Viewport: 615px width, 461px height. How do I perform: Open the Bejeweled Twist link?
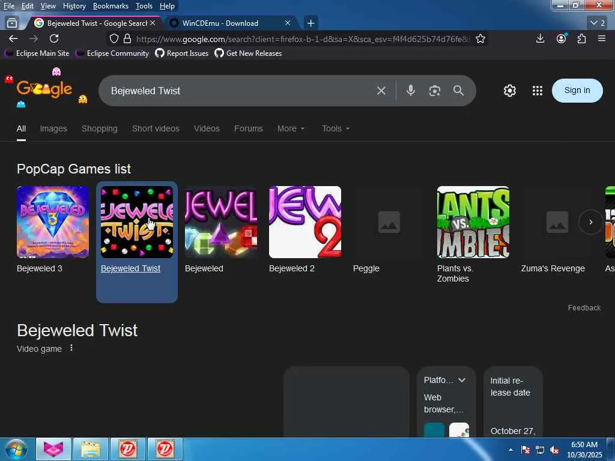pos(130,268)
